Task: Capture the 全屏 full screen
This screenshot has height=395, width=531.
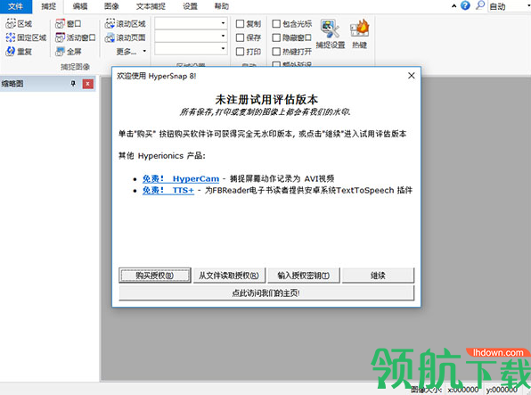Action: click(68, 51)
